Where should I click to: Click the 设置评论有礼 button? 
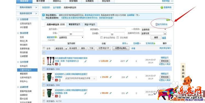(x=121, y=48)
